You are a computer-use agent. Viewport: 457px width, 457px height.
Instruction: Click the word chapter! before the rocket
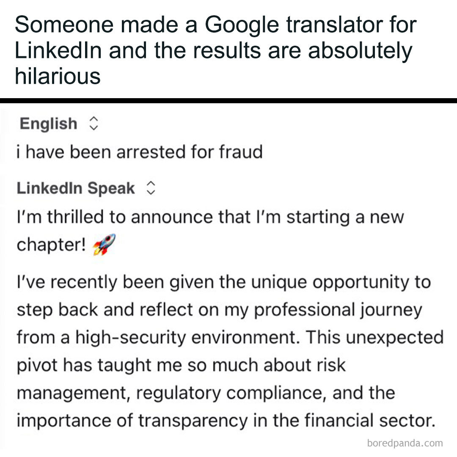[52, 245]
